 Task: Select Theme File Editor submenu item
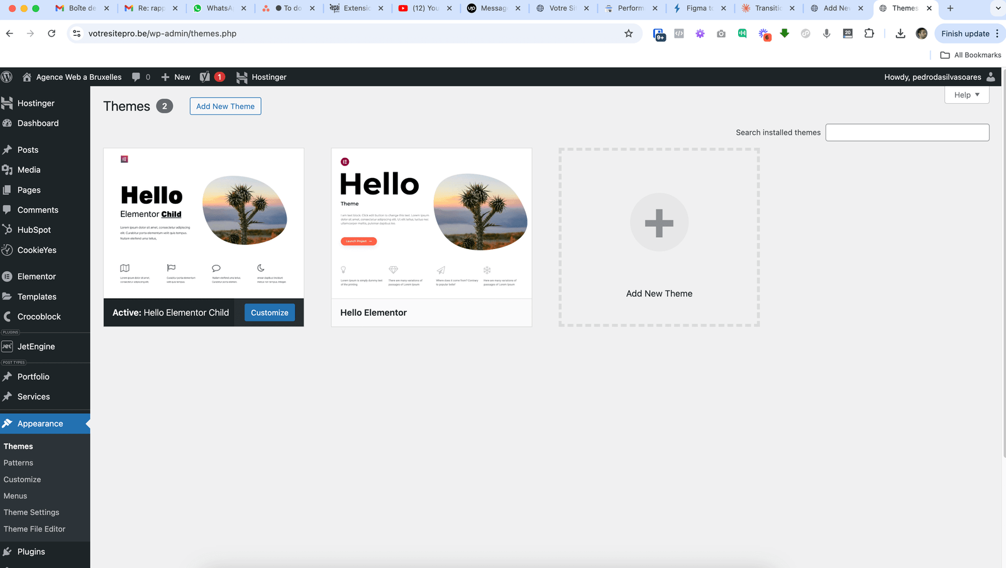(35, 529)
